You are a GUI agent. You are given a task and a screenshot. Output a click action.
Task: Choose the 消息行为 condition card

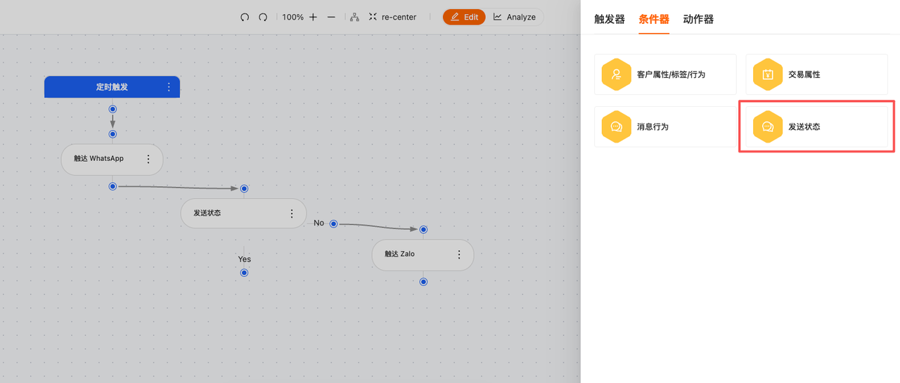(665, 127)
